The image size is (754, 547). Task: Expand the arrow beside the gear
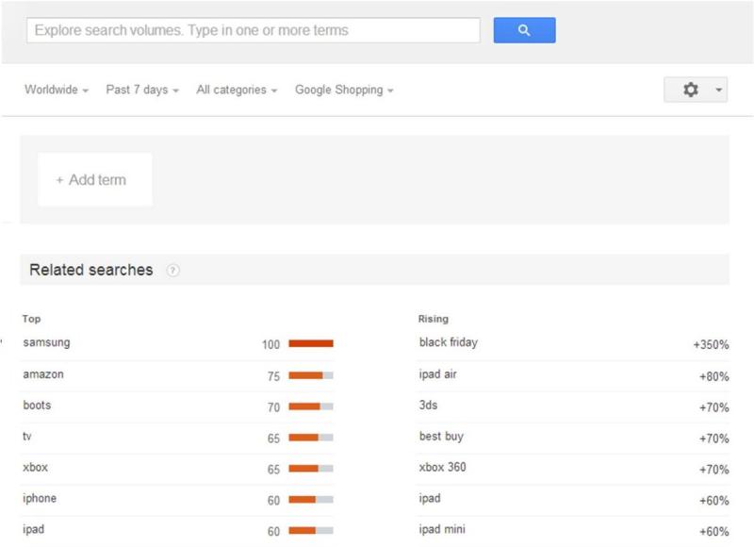(718, 90)
